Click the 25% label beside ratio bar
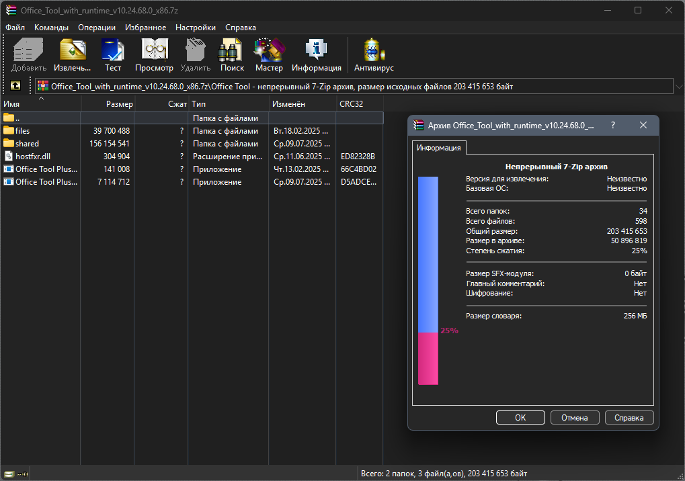The image size is (685, 481). (449, 331)
